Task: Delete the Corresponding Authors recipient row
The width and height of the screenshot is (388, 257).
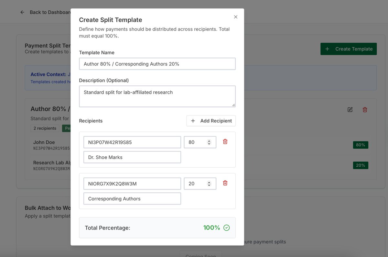Action: (225, 183)
